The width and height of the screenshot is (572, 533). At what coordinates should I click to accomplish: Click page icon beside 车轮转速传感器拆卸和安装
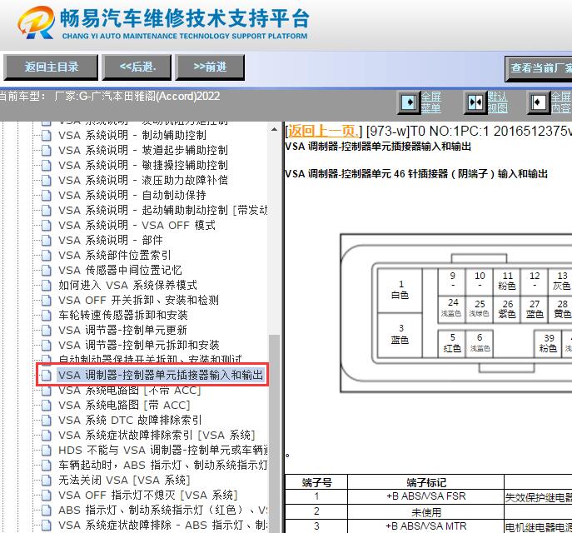click(x=47, y=315)
